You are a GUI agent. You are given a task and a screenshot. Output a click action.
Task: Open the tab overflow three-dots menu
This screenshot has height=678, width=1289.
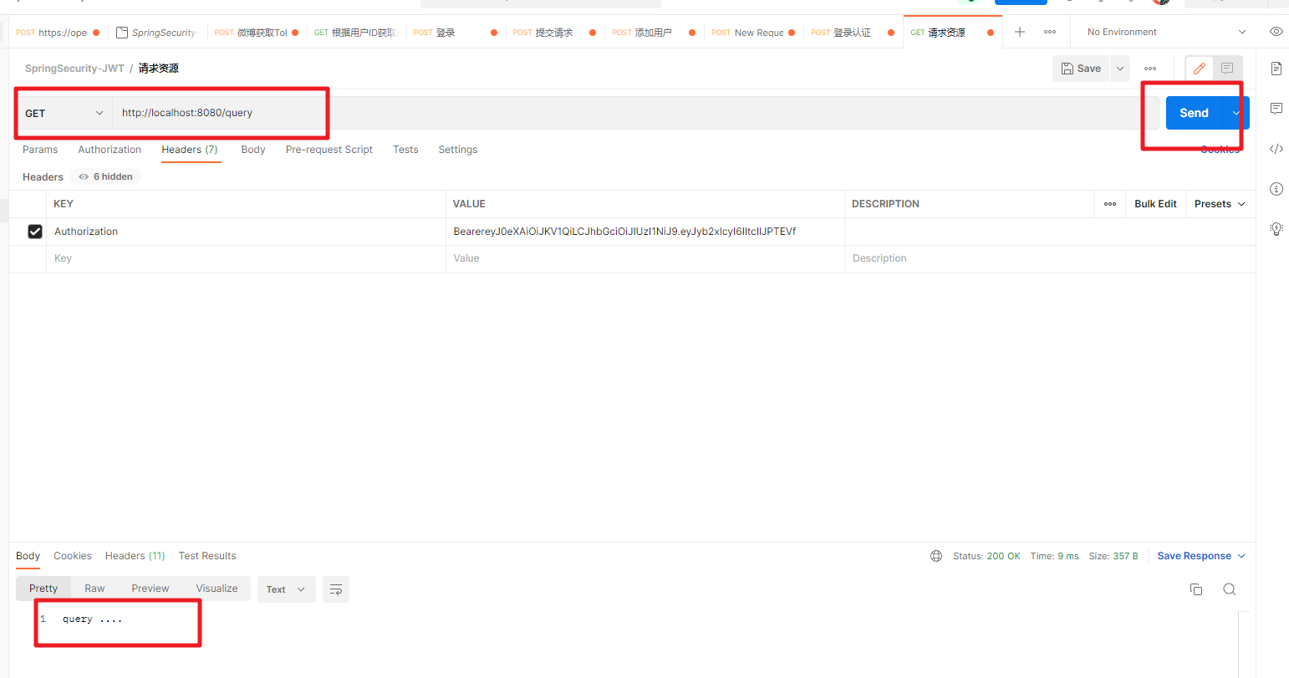(x=1050, y=32)
